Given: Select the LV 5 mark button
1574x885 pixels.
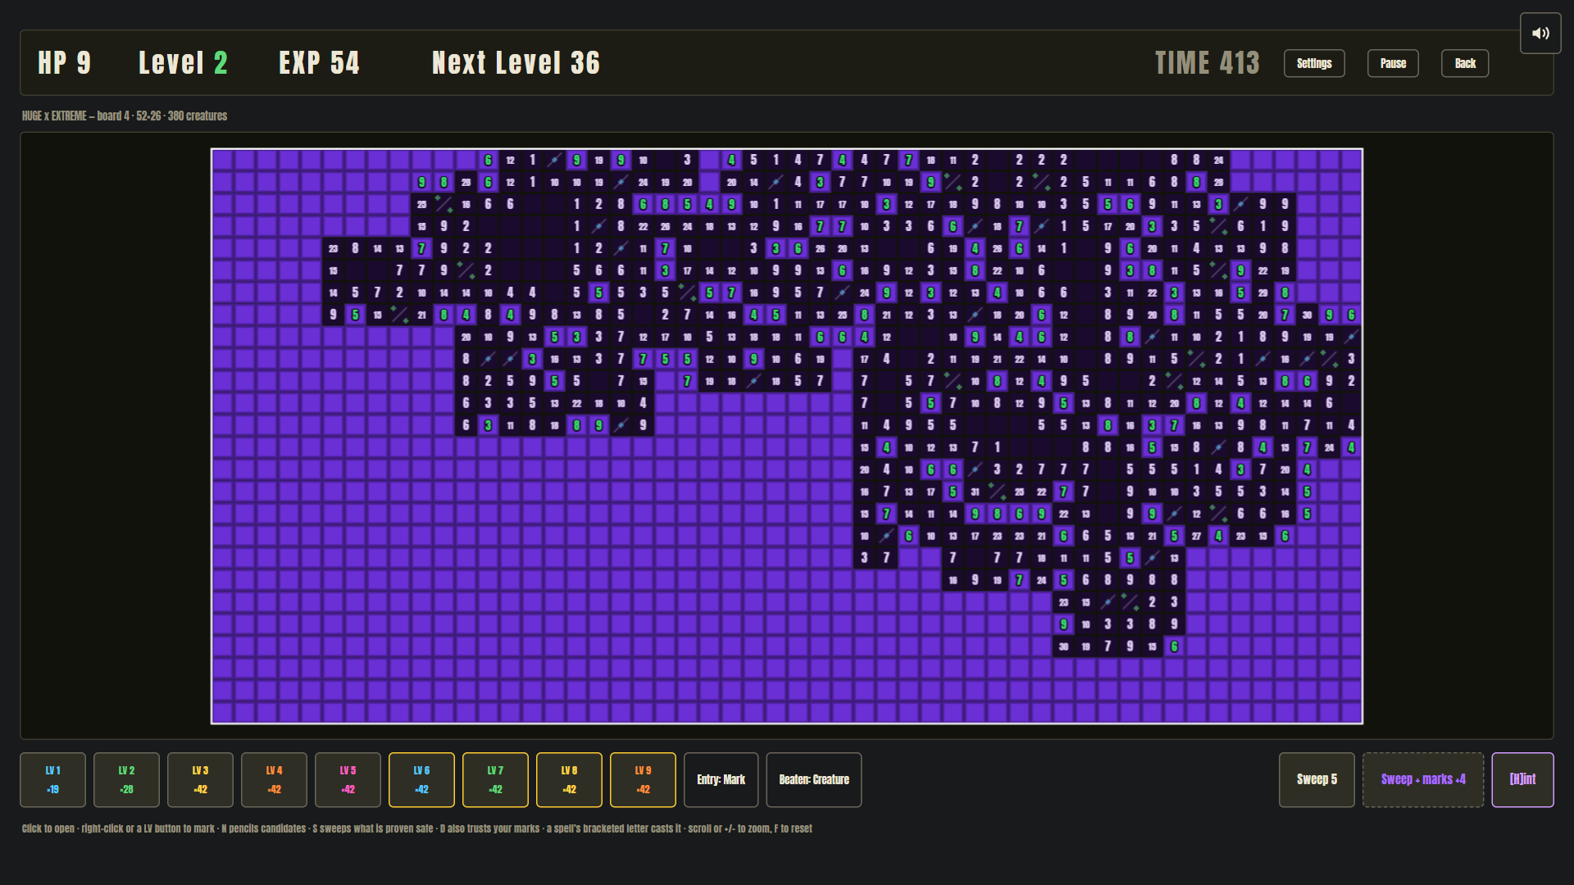Looking at the screenshot, I should pyautogui.click(x=348, y=779).
